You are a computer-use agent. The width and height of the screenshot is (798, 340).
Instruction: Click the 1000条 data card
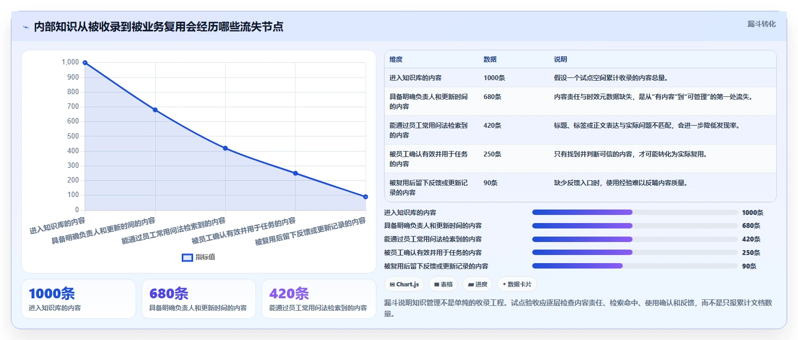(79, 299)
